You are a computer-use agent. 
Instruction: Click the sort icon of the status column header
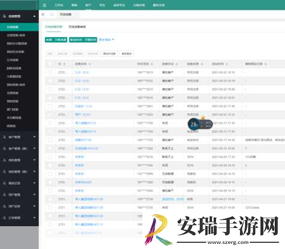tap(177, 64)
